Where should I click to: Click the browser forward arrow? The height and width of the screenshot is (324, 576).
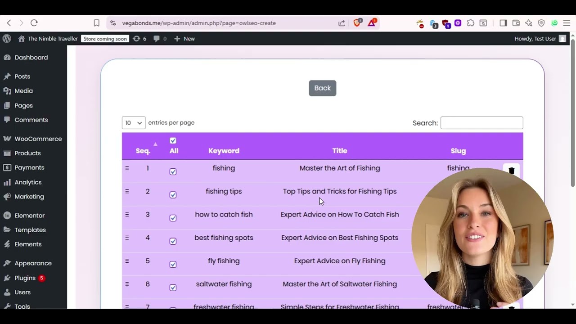[21, 23]
